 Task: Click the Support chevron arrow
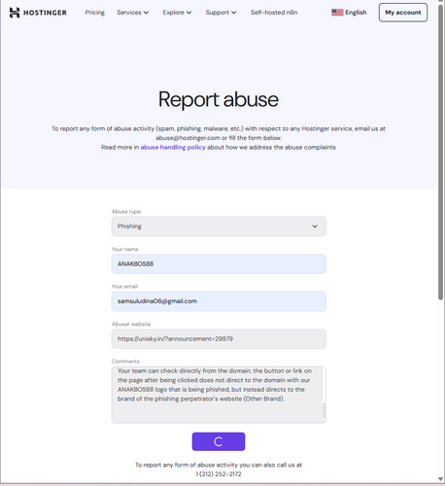click(234, 13)
